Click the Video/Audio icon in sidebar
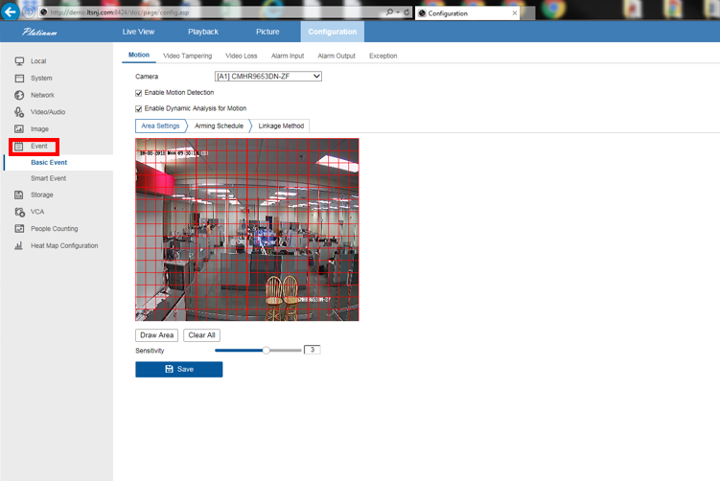The image size is (720, 481). click(x=19, y=112)
